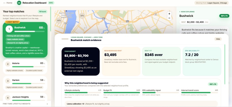Image resolution: width=232 pixels, height=107 pixels.
Task: Click the CA circular logo icon
Action: click(x=19, y=3)
